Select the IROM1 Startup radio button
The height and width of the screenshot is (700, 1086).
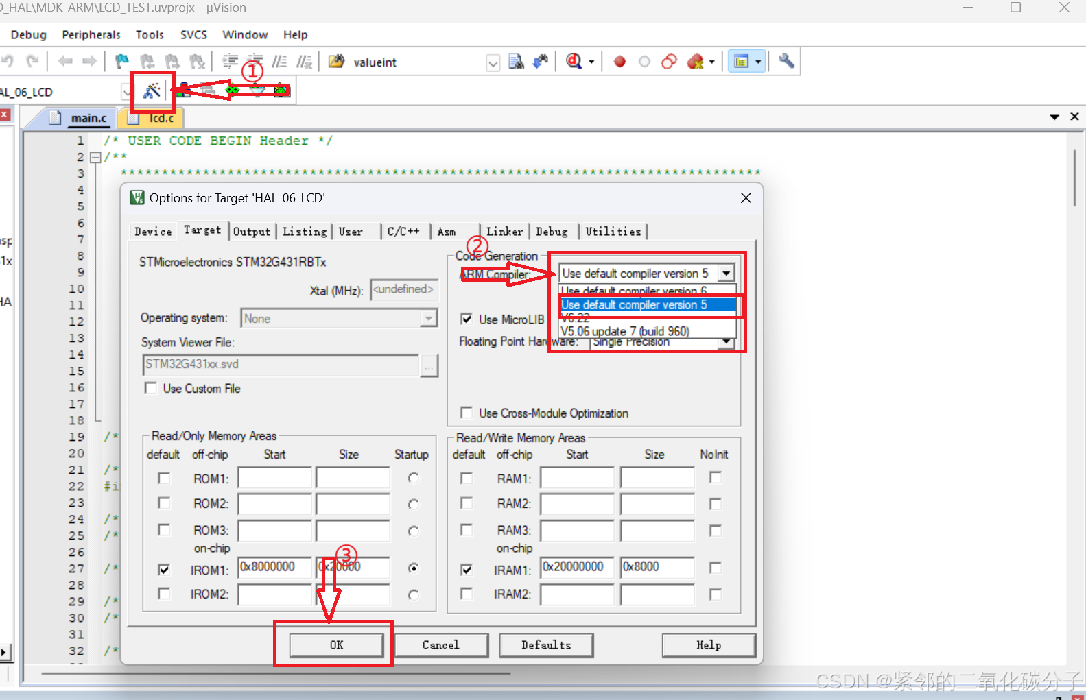pos(413,568)
